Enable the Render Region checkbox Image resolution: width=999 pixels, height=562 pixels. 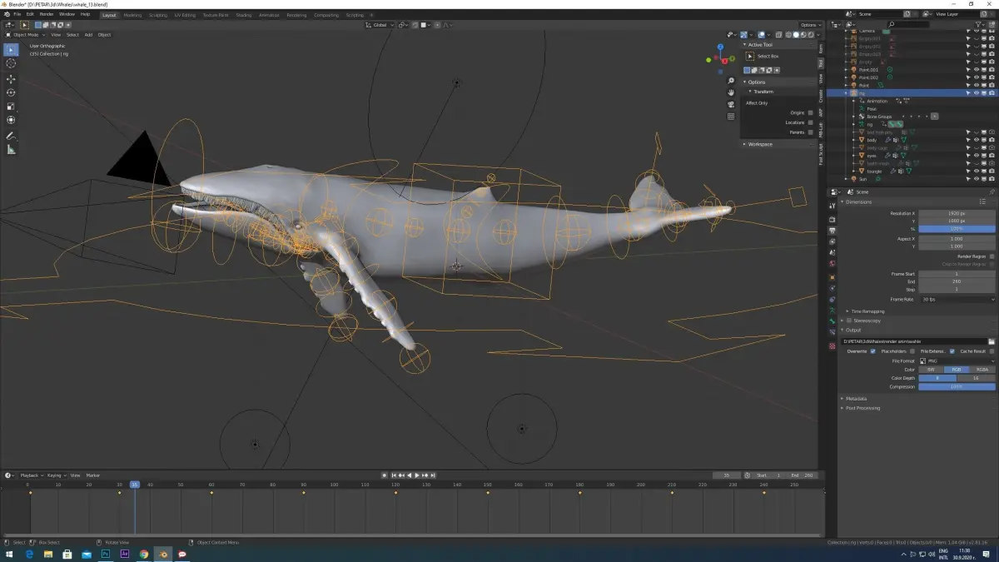click(x=992, y=256)
